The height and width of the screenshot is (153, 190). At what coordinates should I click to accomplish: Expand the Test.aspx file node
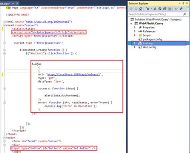coord(135,43)
